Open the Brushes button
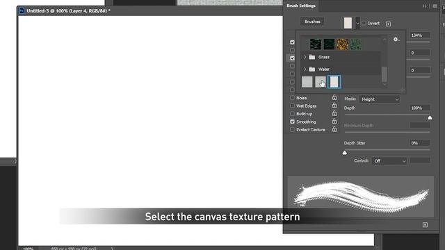Viewport: 445px width, 250px height. coord(312,22)
